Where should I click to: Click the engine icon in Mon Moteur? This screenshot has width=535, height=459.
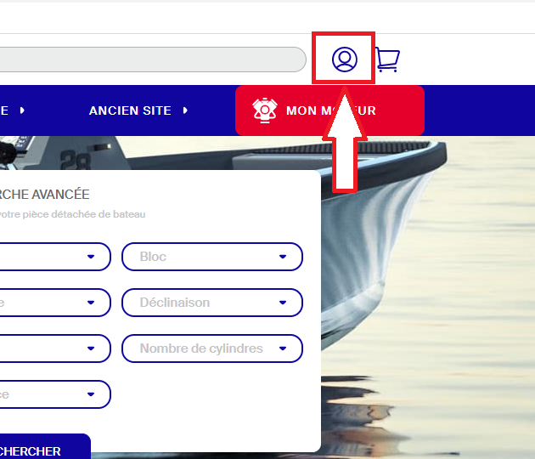point(265,110)
